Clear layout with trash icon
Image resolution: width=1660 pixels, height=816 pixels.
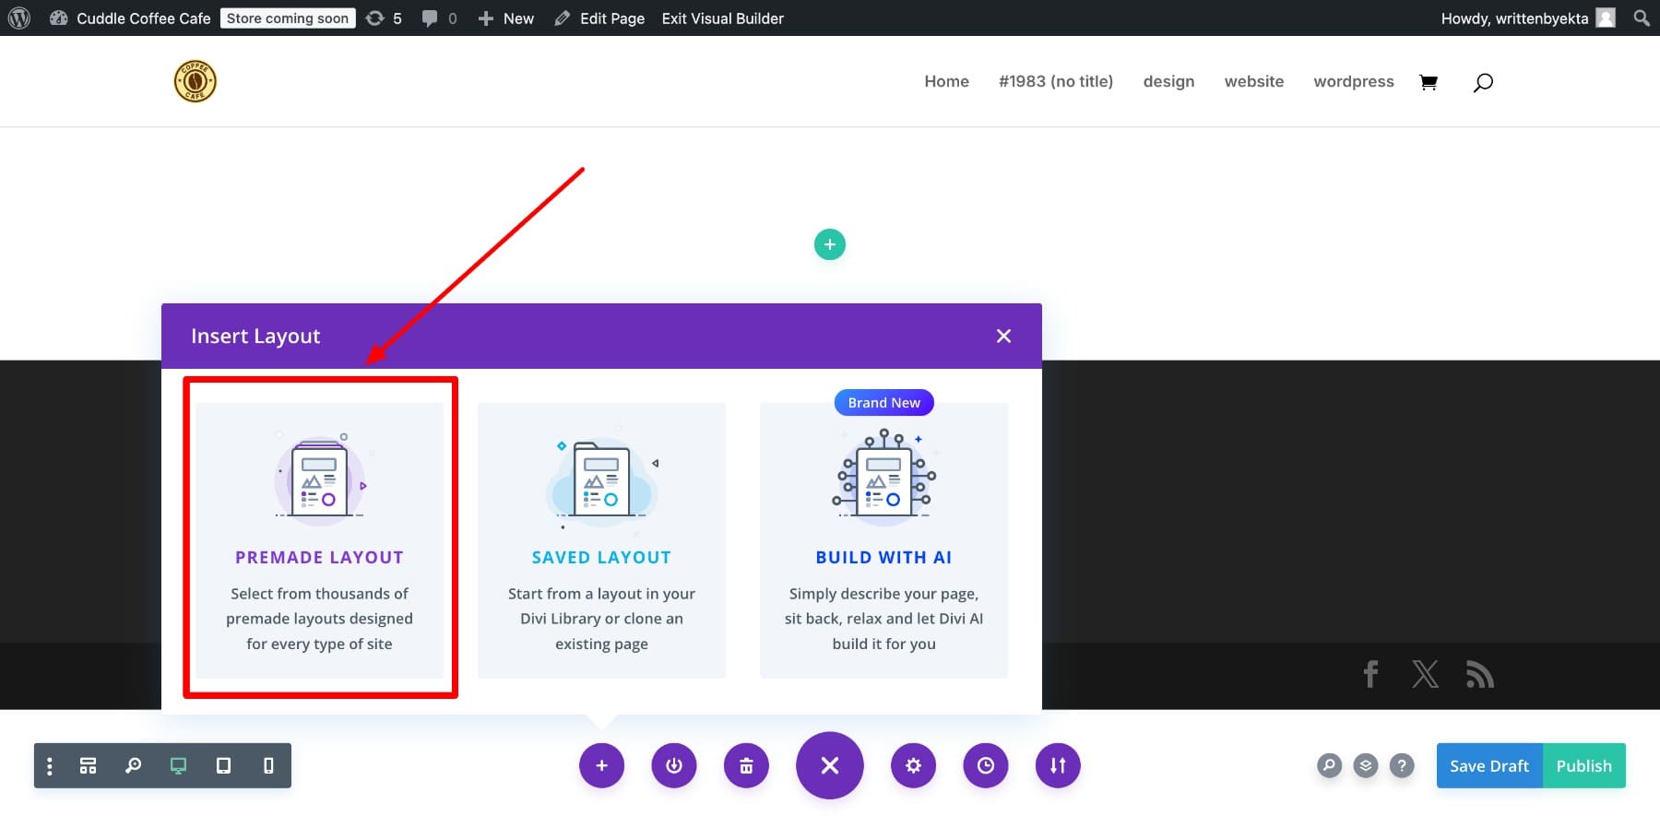(x=746, y=765)
